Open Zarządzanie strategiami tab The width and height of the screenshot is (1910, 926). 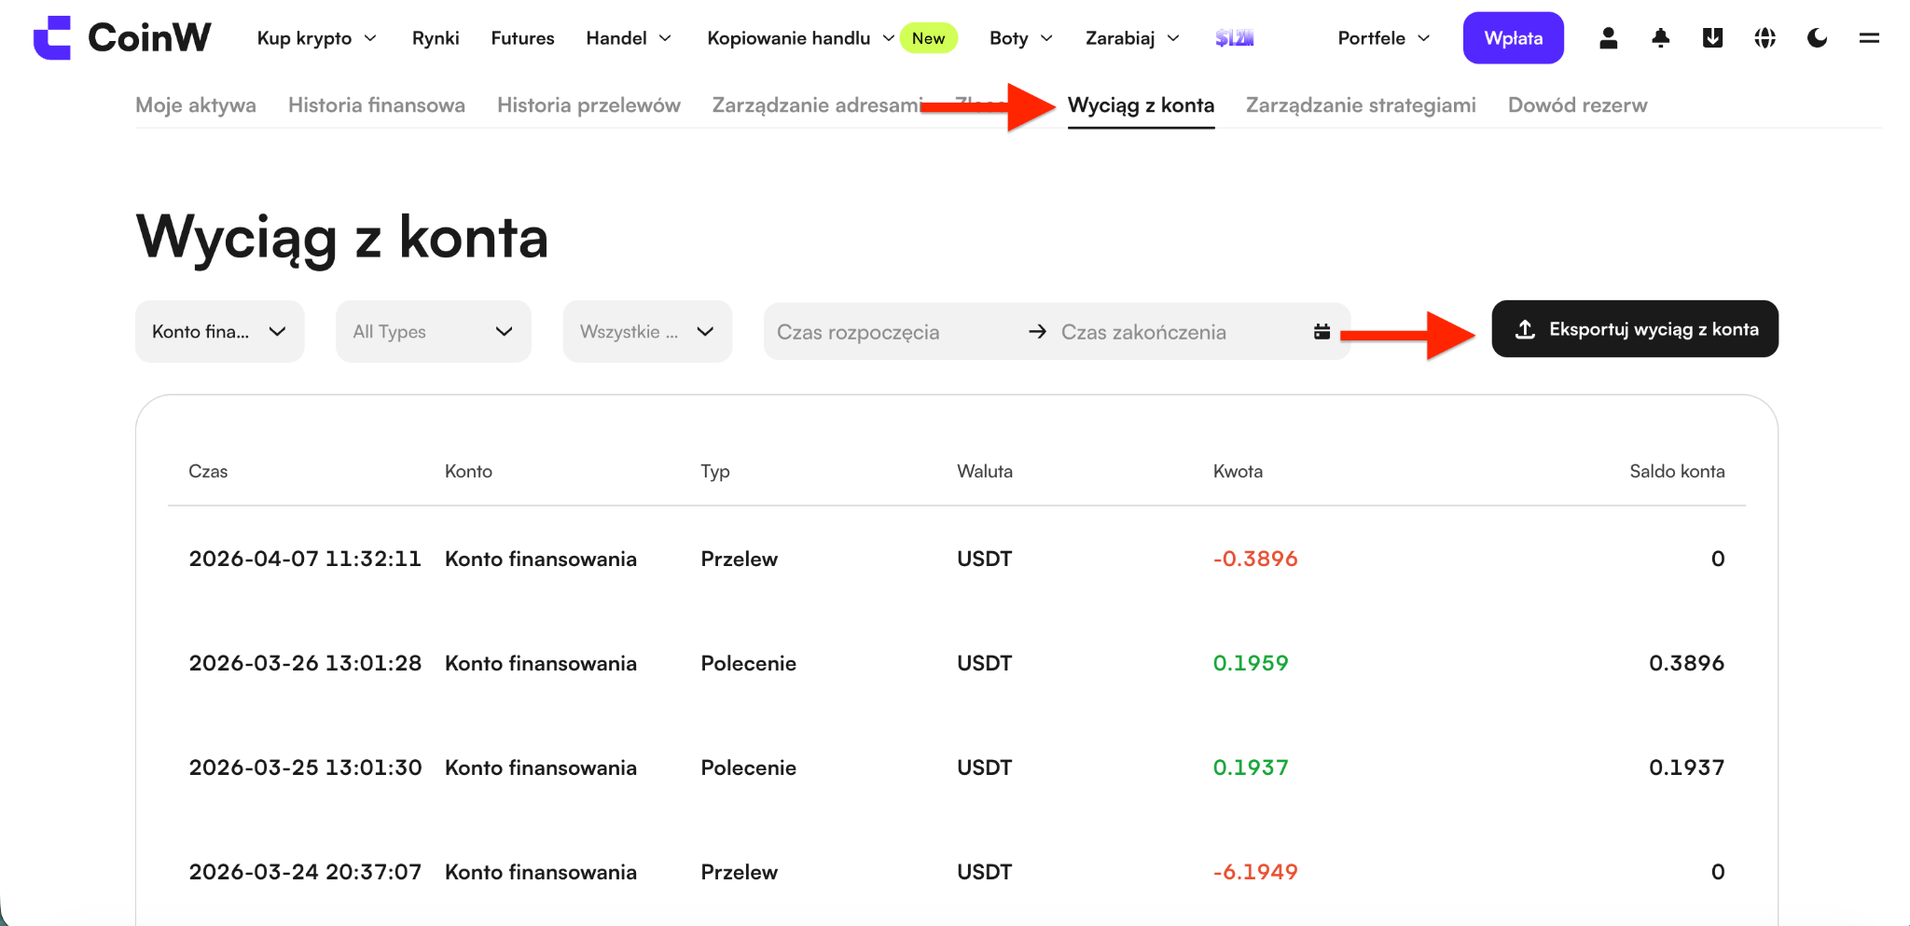tap(1361, 105)
